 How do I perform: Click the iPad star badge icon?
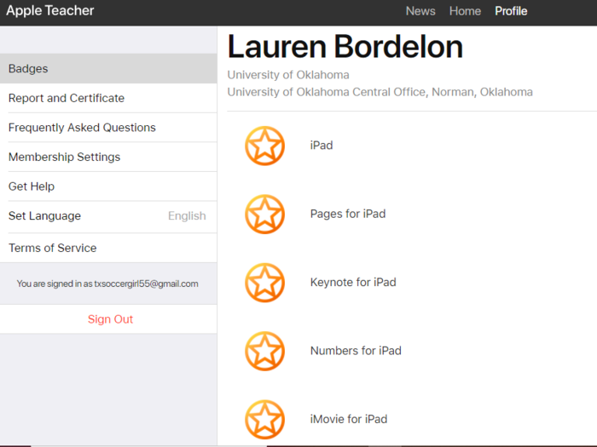pyautogui.click(x=264, y=146)
